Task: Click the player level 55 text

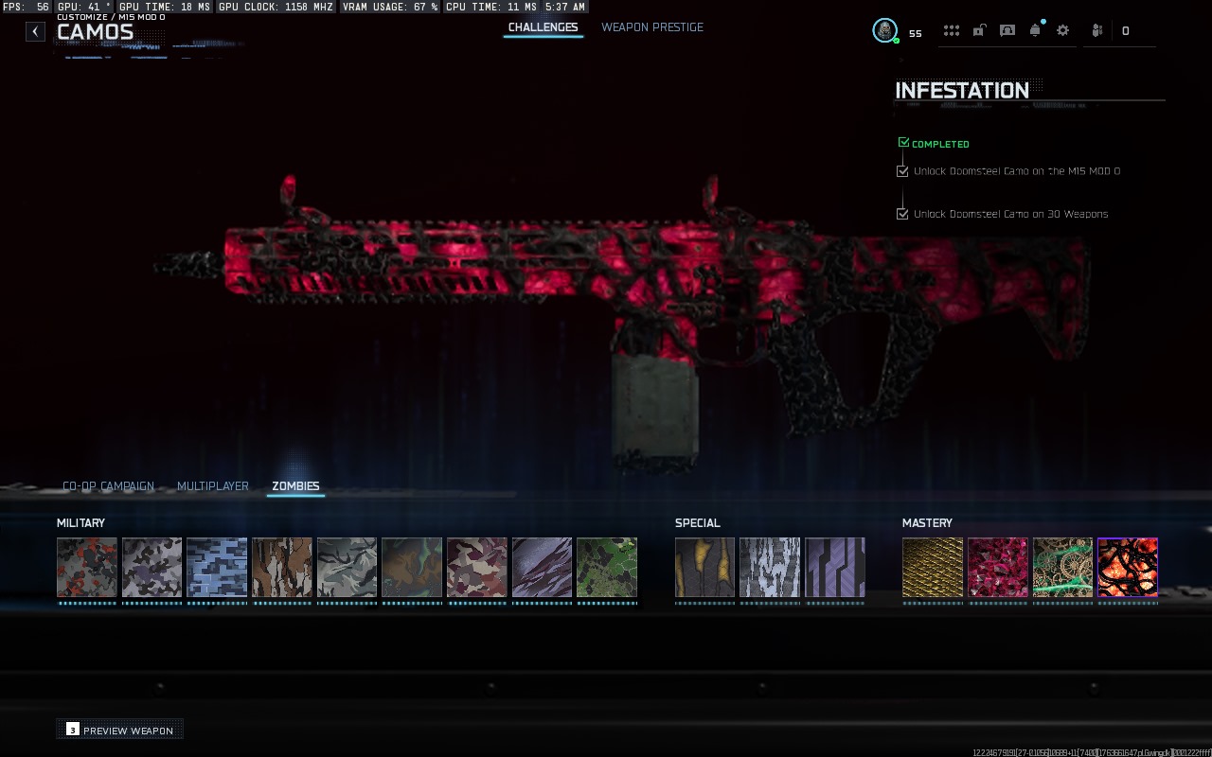Action: pyautogui.click(x=916, y=33)
